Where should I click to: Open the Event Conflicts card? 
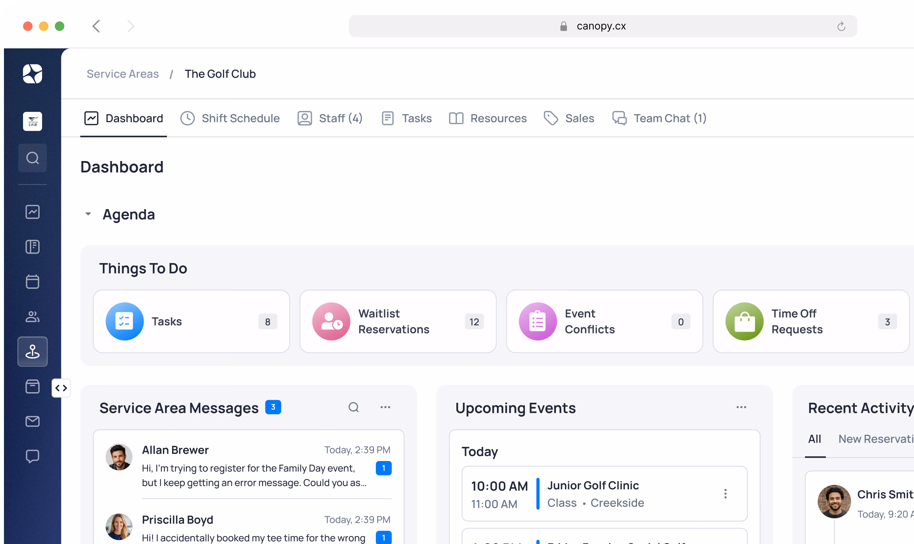pos(605,321)
